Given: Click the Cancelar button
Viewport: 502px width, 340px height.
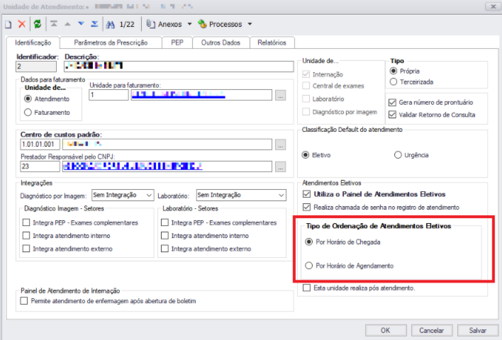Looking at the screenshot, I should click(432, 330).
